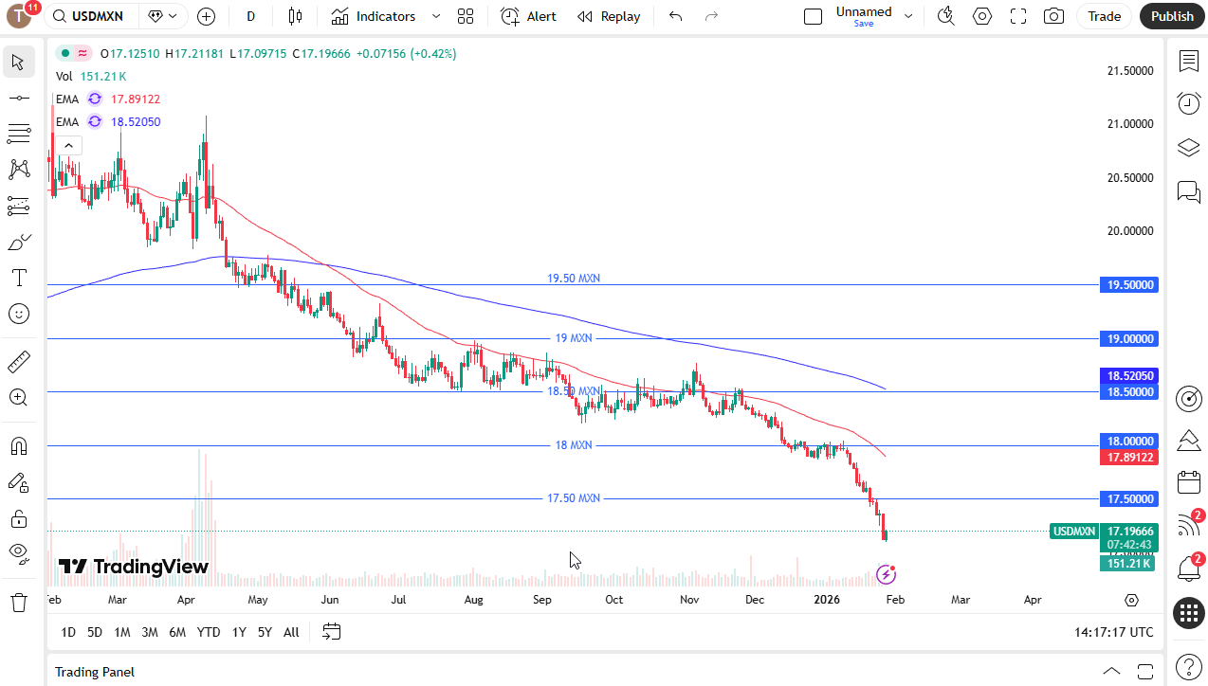Toggle magnet mode for drawings

coord(18,446)
